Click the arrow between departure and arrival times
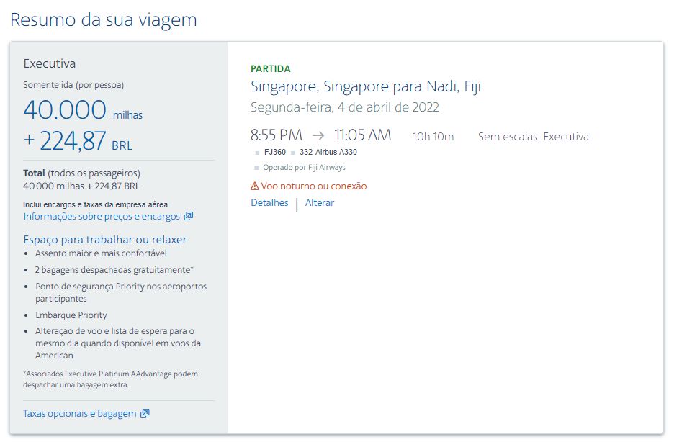The height and width of the screenshot is (442, 674). point(318,136)
